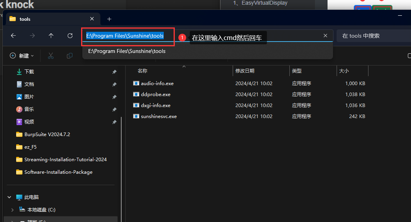The image size is (411, 222).
Task: Open 音乐 in the sidebar
Action: point(29,109)
